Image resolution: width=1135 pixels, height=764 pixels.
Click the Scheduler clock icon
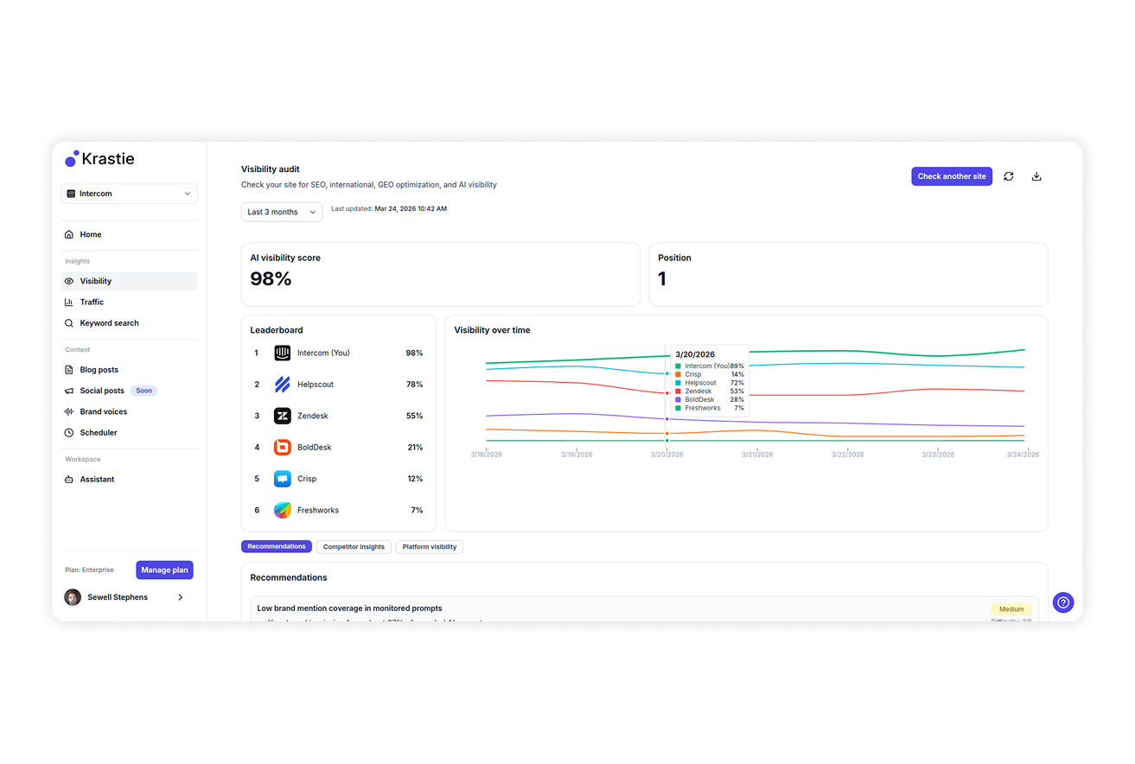69,432
